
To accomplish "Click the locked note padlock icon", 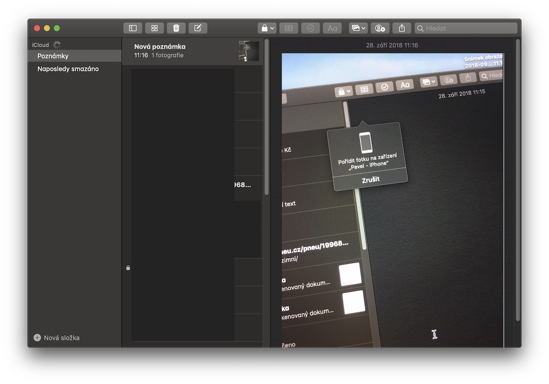I will 128,268.
